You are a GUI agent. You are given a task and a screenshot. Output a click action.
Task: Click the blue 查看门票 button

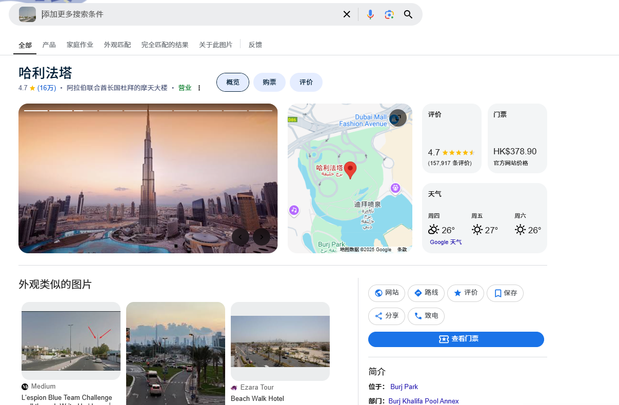pos(456,339)
